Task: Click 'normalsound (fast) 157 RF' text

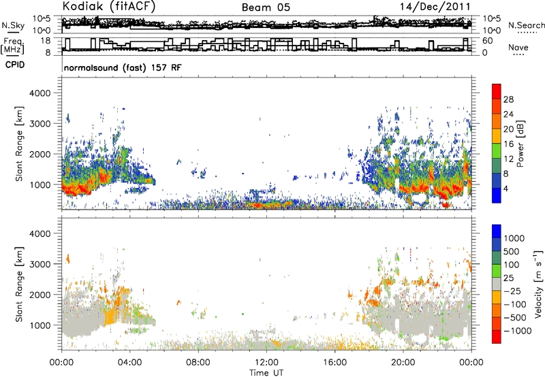Action: pyautogui.click(x=123, y=67)
